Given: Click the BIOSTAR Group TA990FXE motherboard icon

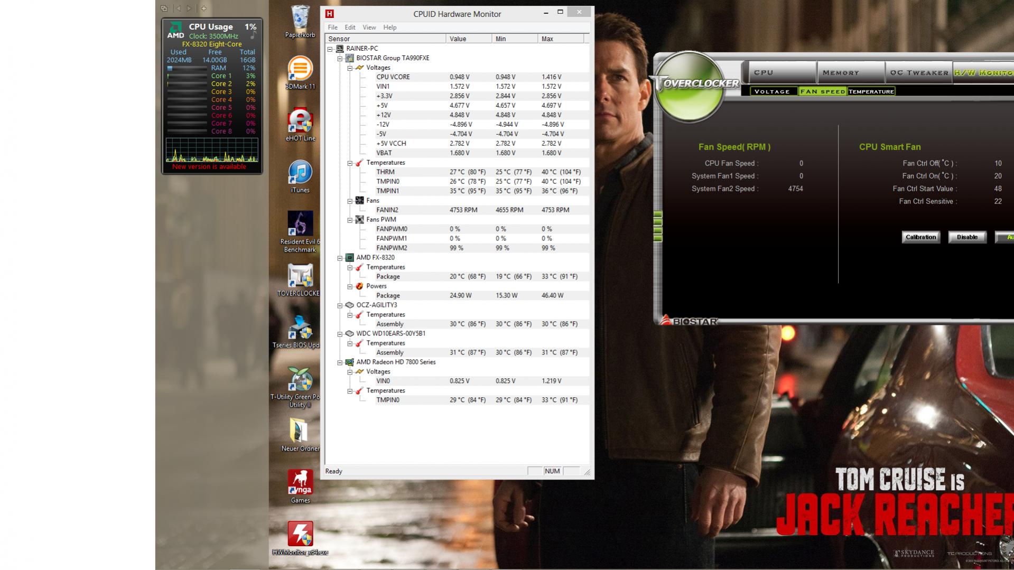Looking at the screenshot, I should [x=350, y=58].
